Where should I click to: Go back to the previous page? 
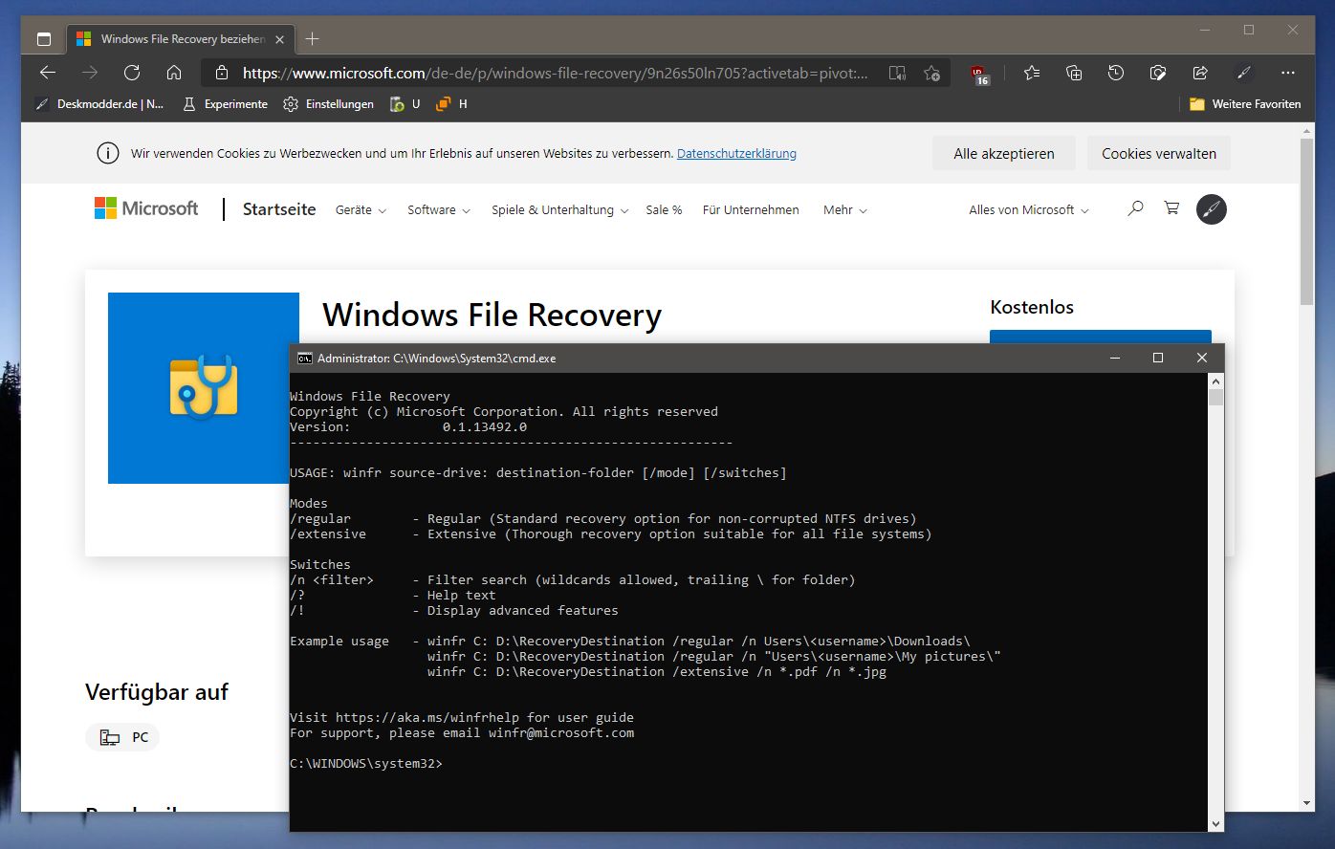pos(48,73)
